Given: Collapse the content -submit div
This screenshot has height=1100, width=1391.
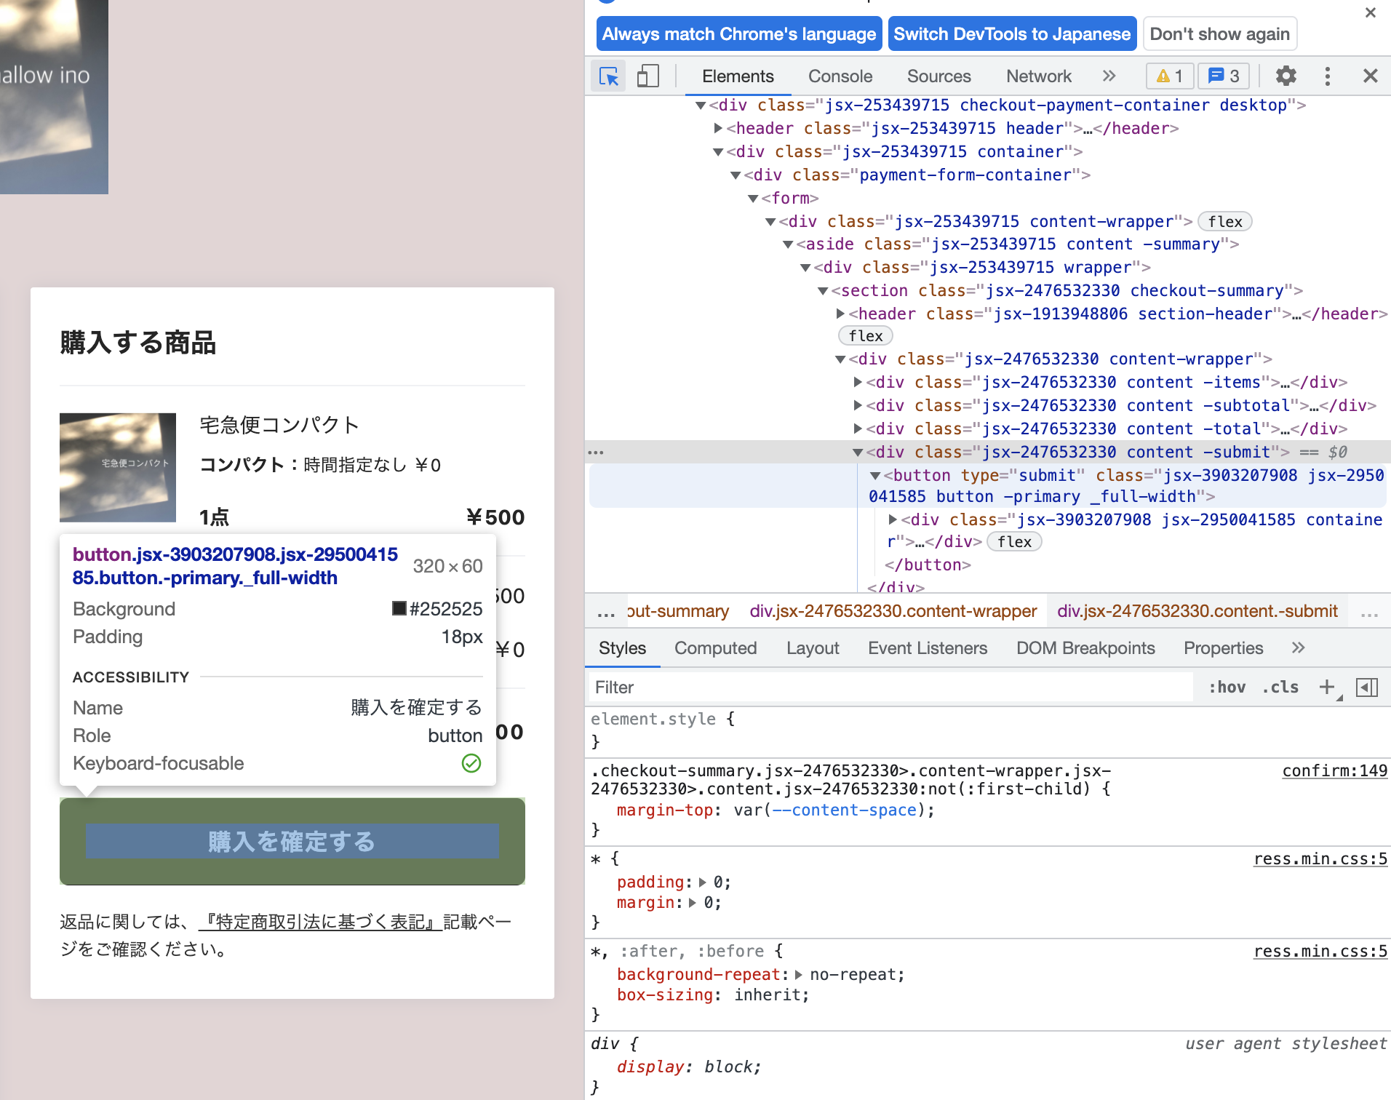Looking at the screenshot, I should point(858,452).
